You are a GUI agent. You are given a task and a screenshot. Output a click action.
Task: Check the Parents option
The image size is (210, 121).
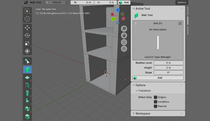[x=156, y=106]
